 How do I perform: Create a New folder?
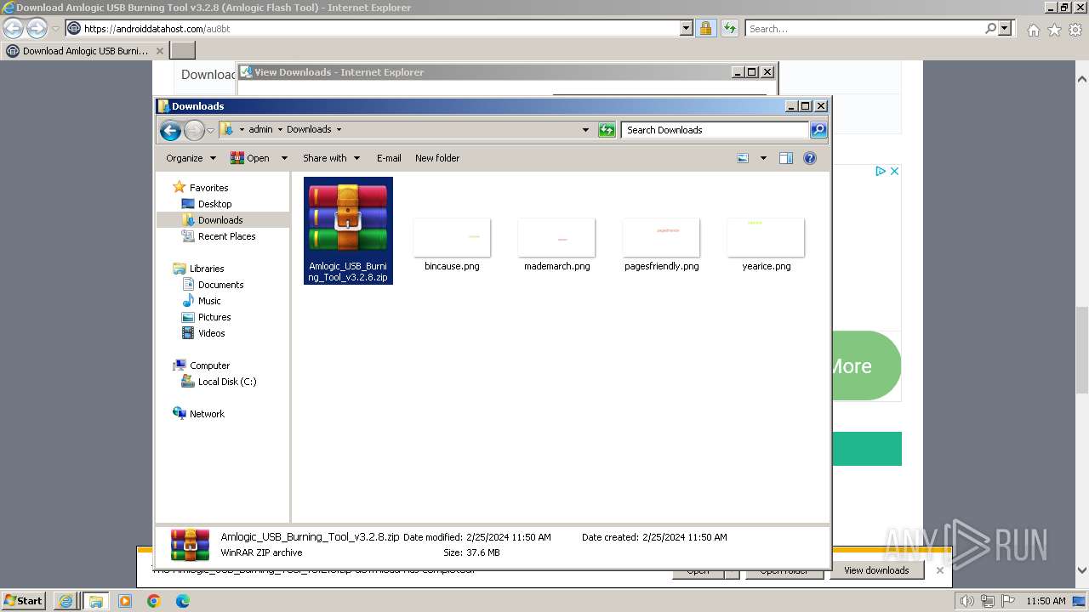coord(437,158)
